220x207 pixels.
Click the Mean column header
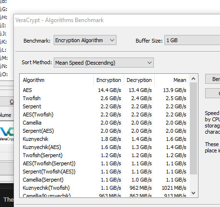[172, 80]
